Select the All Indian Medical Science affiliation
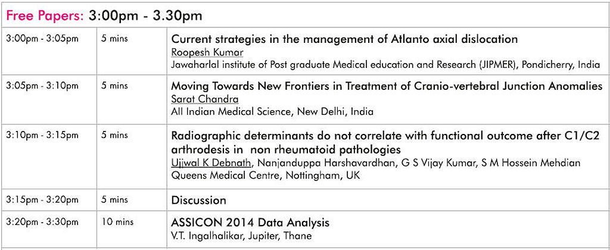The height and width of the screenshot is (250, 610). [272, 112]
